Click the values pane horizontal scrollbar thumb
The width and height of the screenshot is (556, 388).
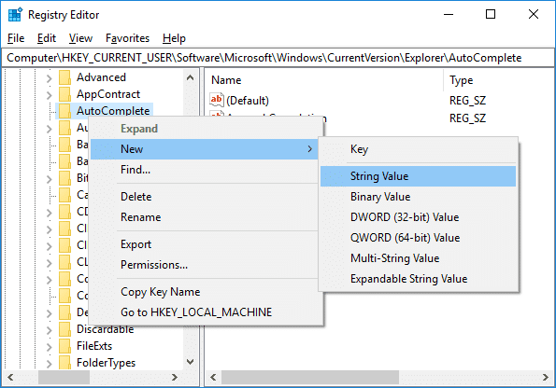[310, 378]
